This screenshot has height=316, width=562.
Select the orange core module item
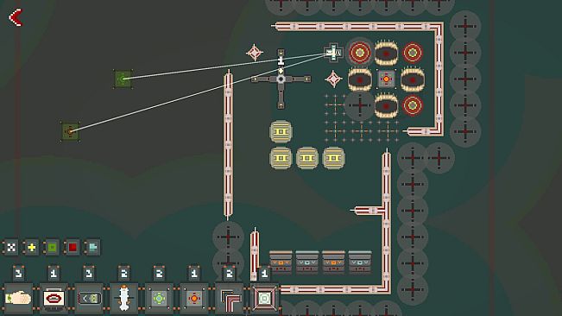point(194,298)
